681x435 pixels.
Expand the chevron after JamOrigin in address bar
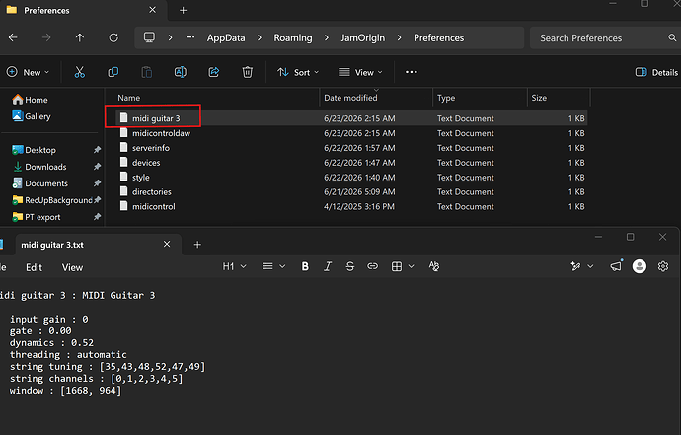[399, 38]
